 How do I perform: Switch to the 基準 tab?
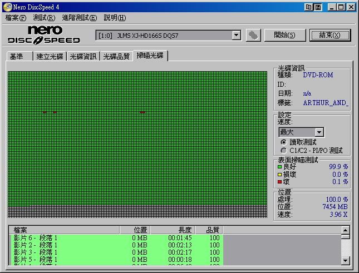pos(20,56)
